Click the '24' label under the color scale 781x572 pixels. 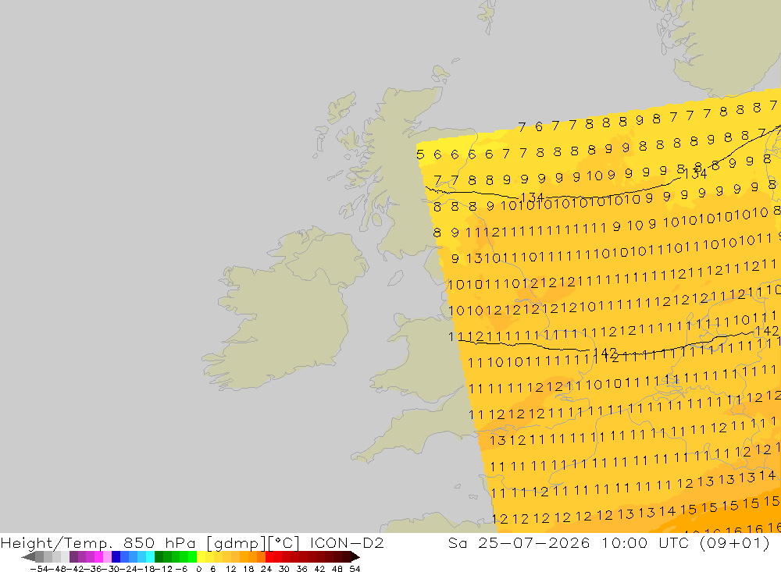click(266, 569)
